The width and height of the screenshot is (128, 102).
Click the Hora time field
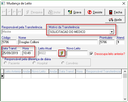click(28, 53)
